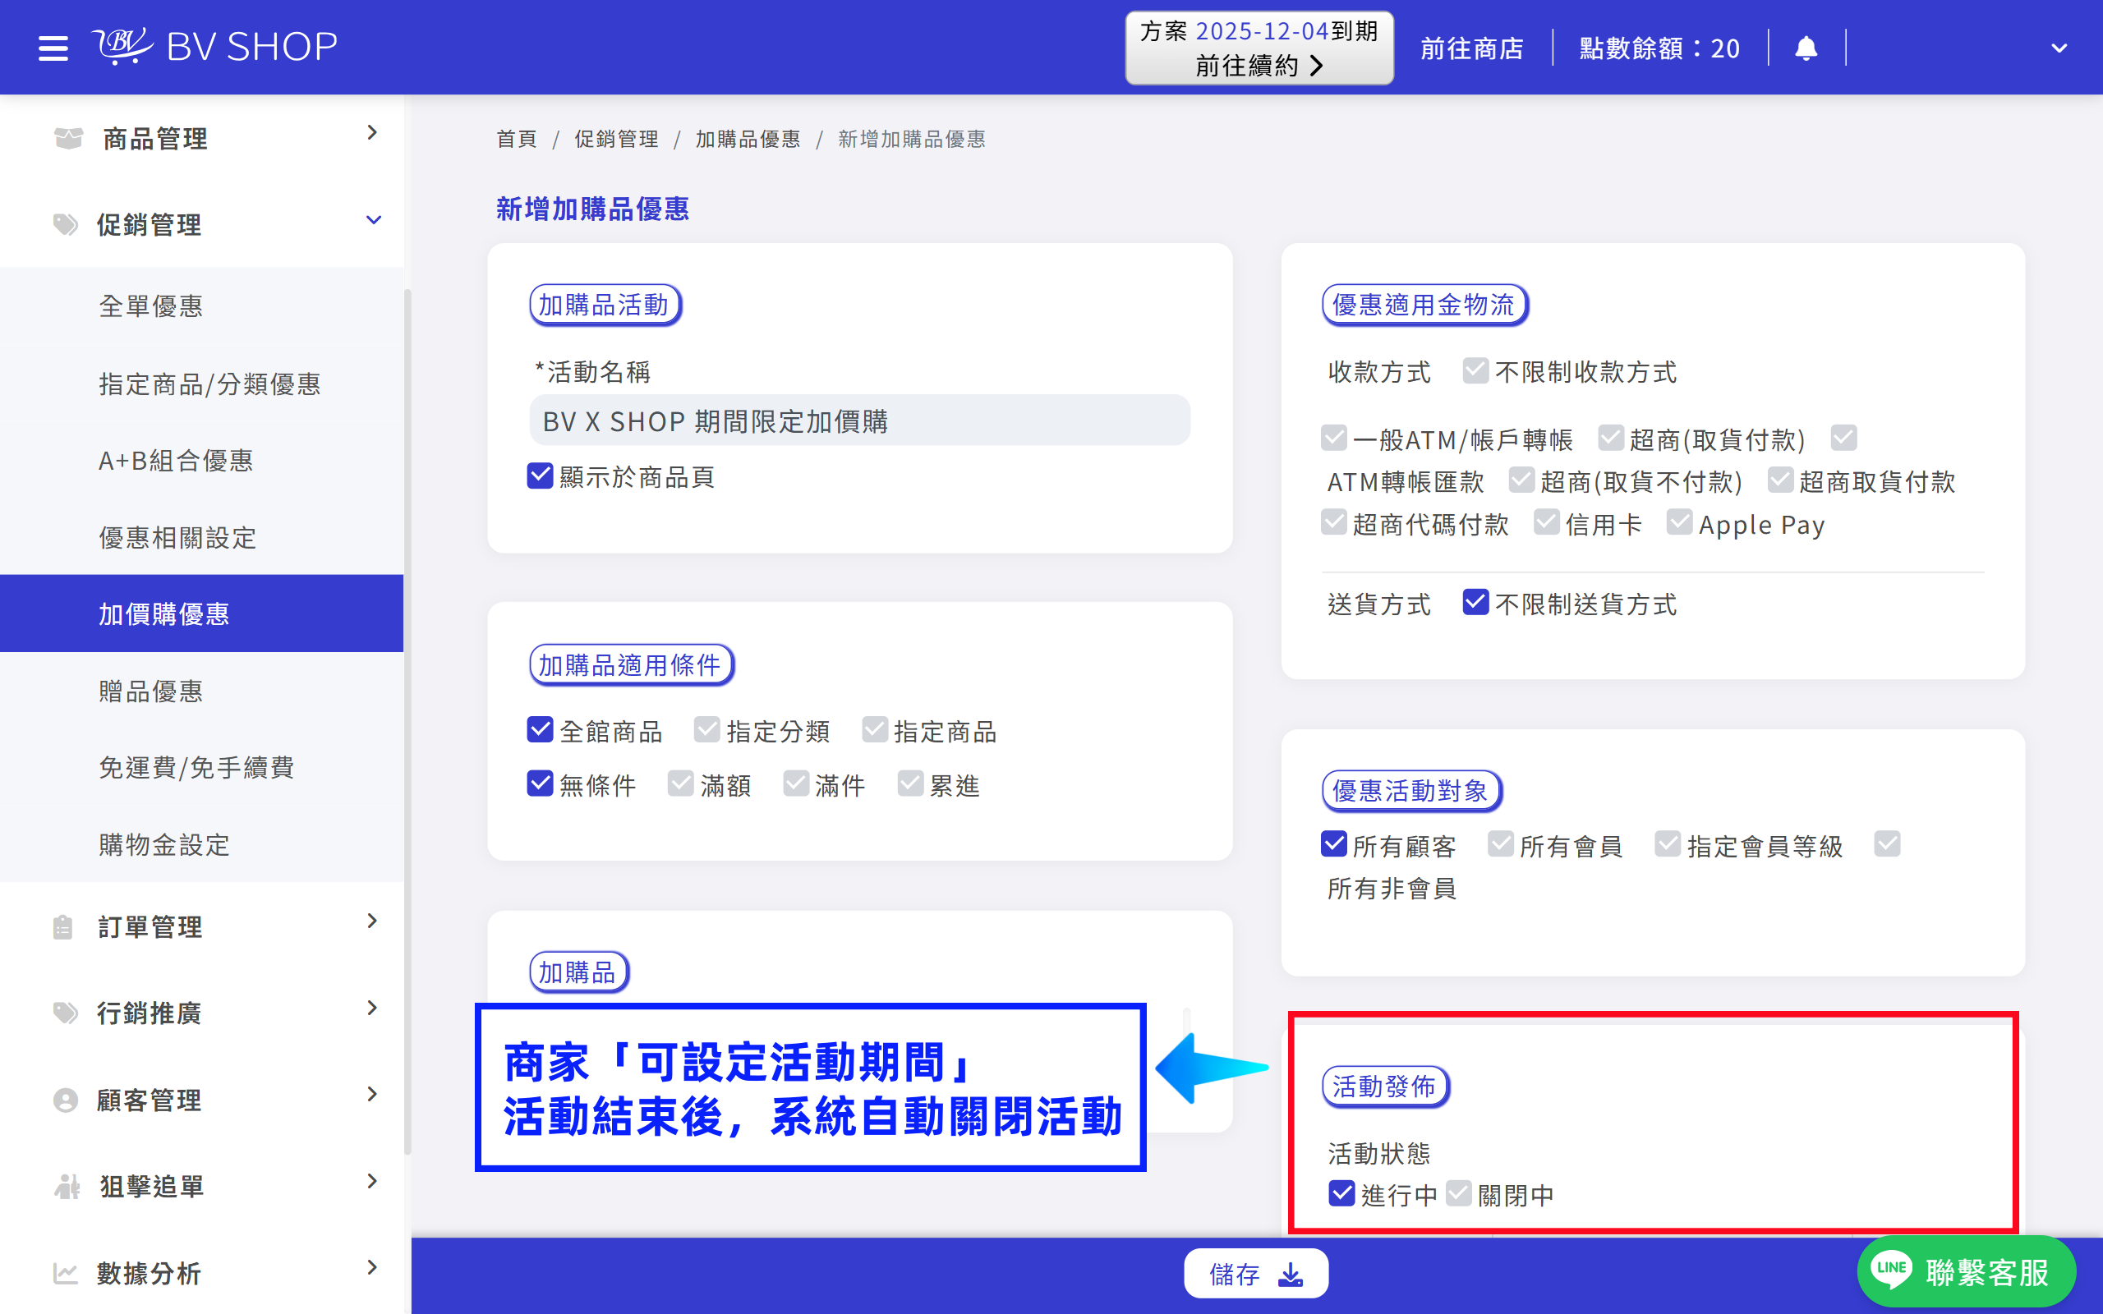Click the 聯繫客服 chat button

click(1967, 1271)
